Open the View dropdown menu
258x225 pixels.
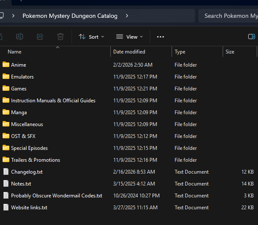tap(129, 37)
